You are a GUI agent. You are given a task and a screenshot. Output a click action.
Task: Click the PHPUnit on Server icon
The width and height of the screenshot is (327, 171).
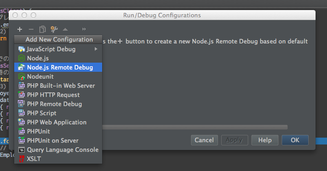(22, 140)
